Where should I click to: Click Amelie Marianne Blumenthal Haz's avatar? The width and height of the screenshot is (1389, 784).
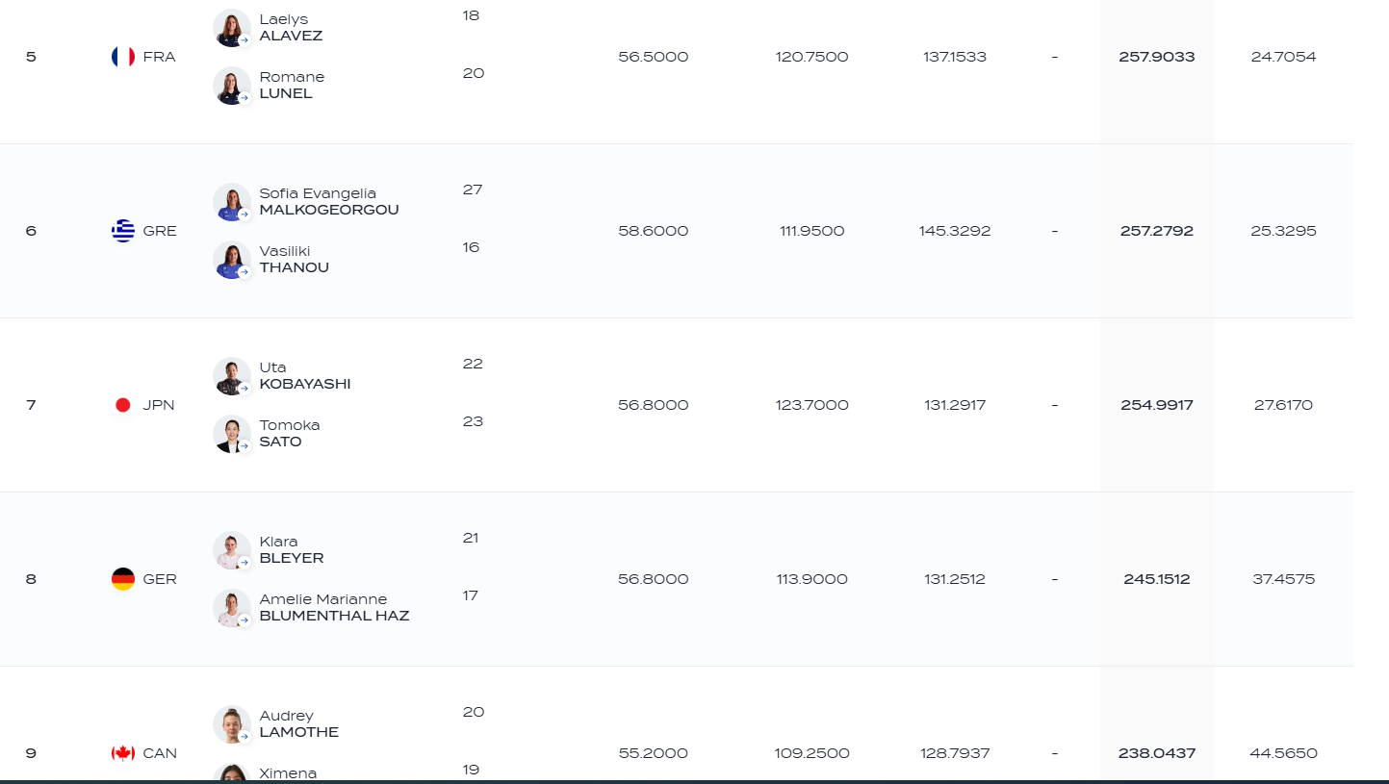[x=232, y=608]
